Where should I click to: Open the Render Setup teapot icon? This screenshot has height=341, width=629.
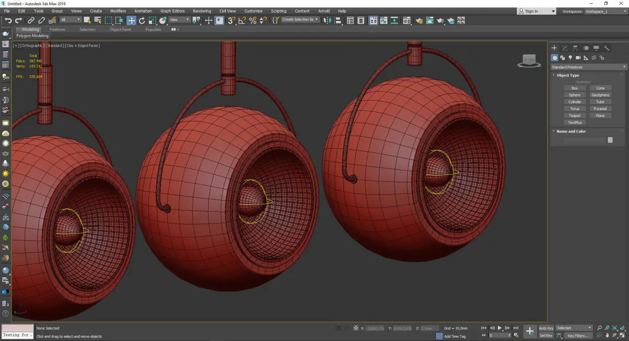419,20
